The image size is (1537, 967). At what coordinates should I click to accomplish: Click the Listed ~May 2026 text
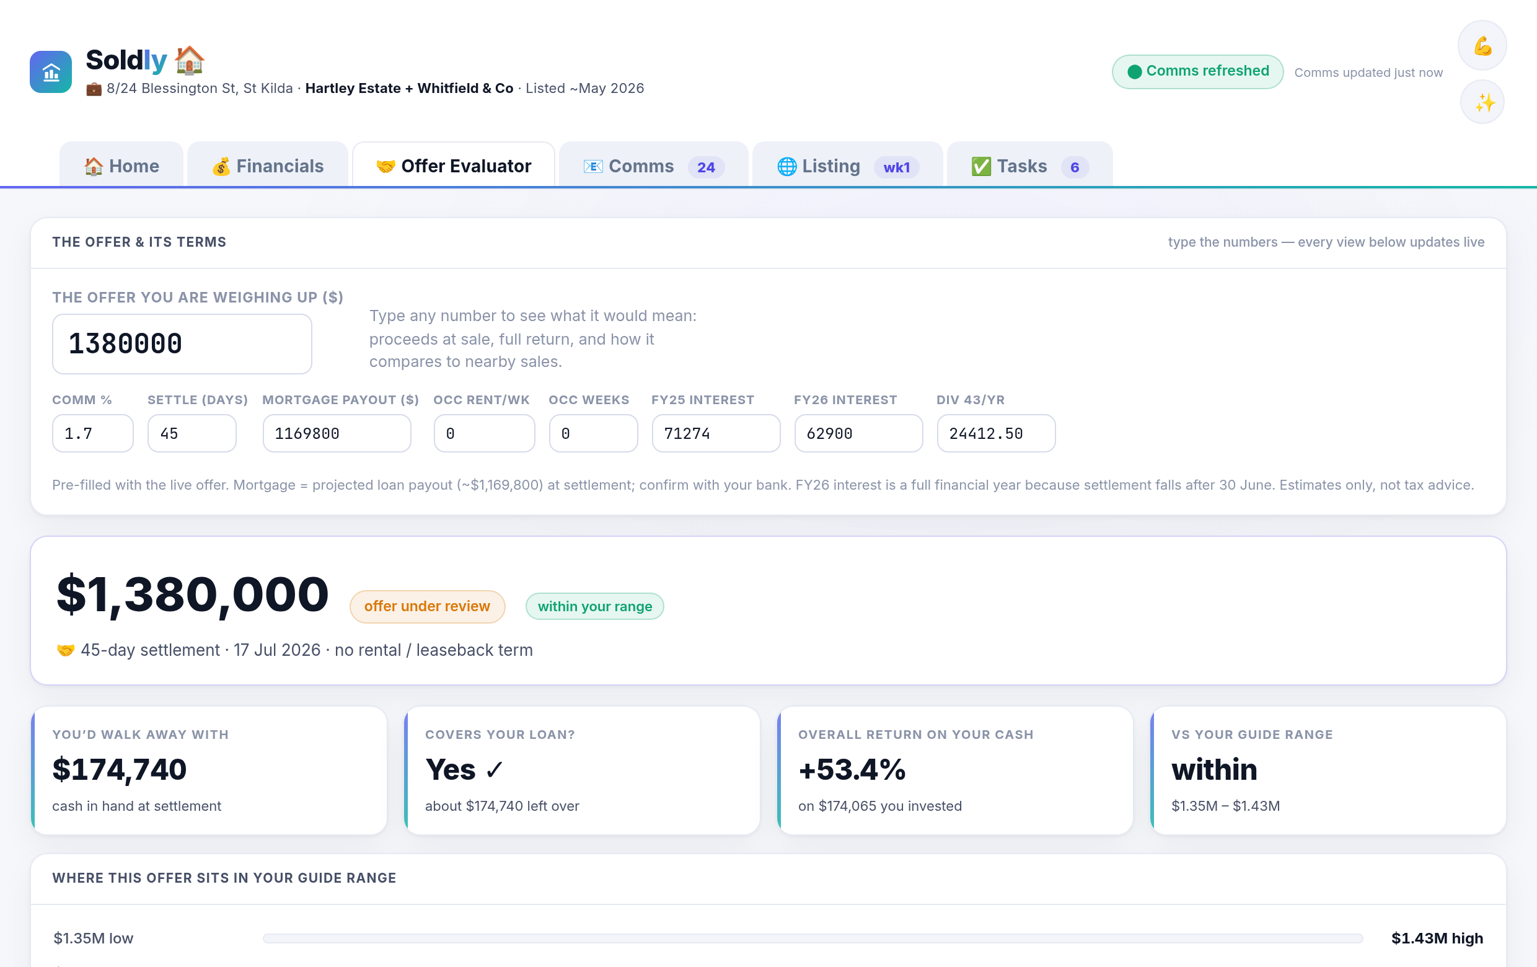click(584, 88)
